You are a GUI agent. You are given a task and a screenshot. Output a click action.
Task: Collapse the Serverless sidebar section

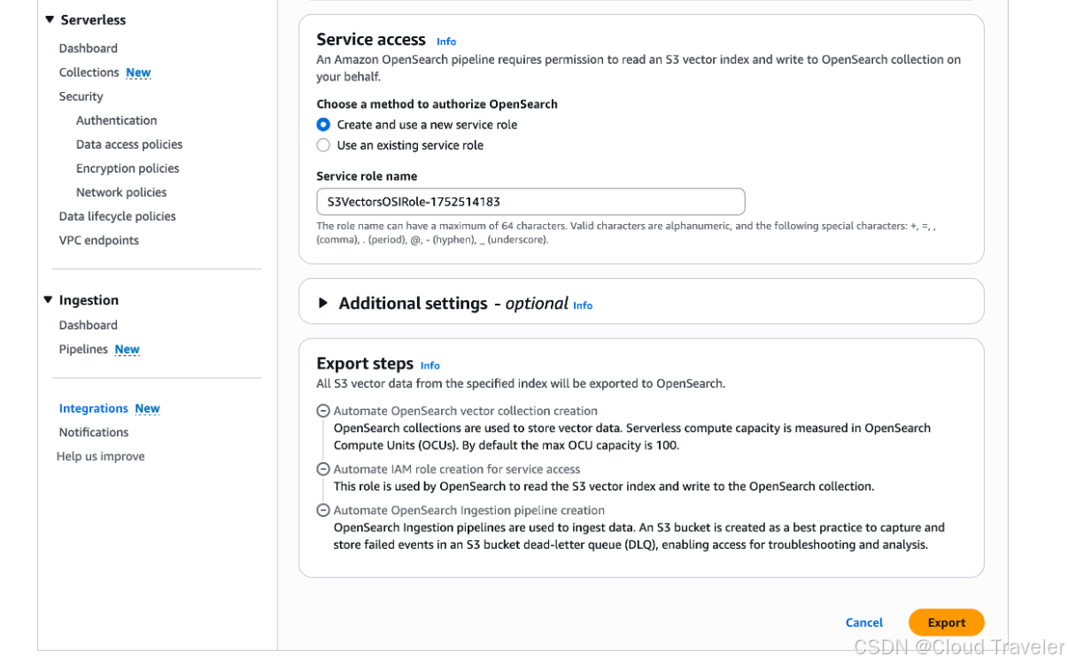pos(49,19)
